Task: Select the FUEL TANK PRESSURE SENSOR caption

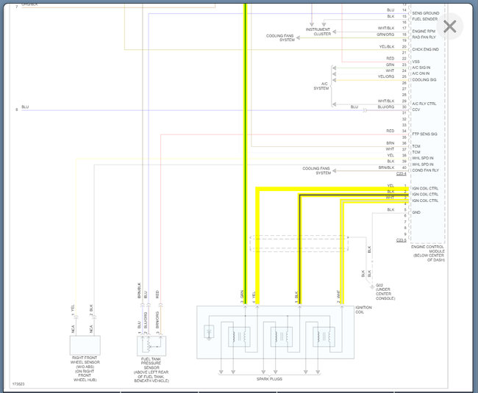Action: [x=151, y=370]
